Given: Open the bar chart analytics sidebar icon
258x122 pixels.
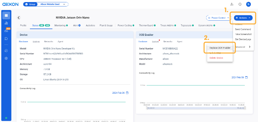Looking at the screenshot, I should coord(6,23).
